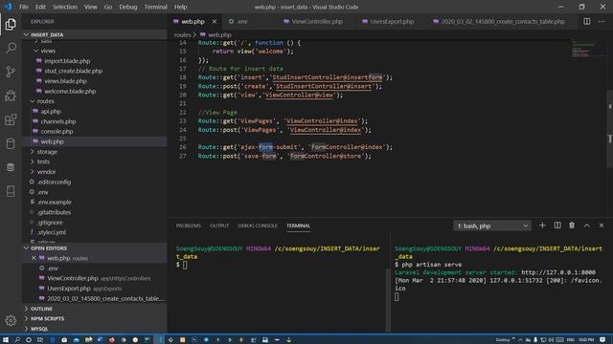Open the terminal selector dropdown bash, php
The width and height of the screenshot is (613, 344).
(x=492, y=226)
